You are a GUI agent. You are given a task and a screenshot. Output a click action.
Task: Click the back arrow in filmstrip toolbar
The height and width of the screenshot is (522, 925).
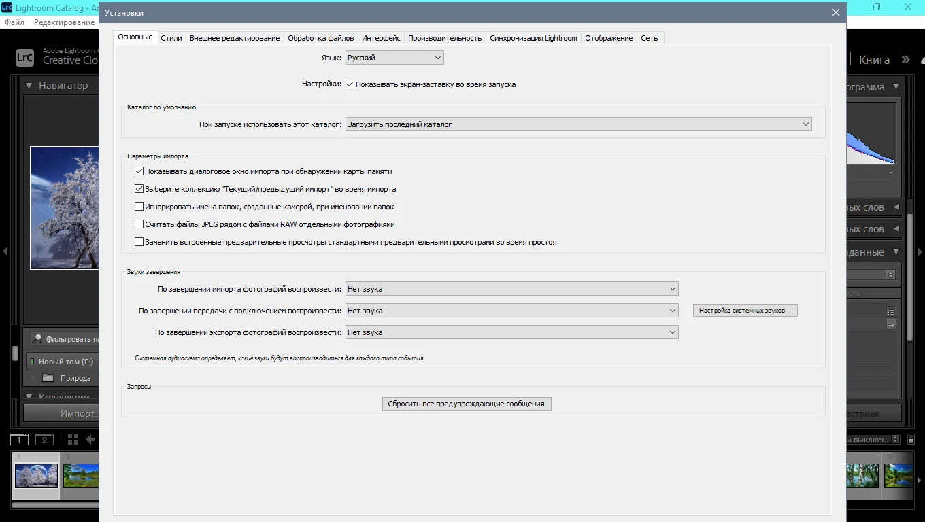[x=90, y=440]
